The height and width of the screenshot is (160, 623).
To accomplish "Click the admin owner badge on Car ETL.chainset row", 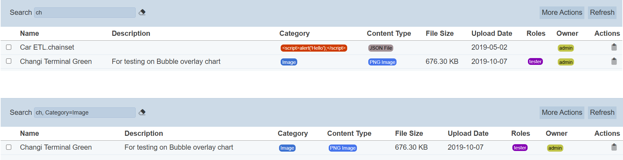I will (566, 48).
